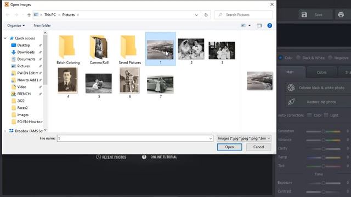Open the dialog help icon
Viewport: 351px width, 197px height.
tap(269, 26)
